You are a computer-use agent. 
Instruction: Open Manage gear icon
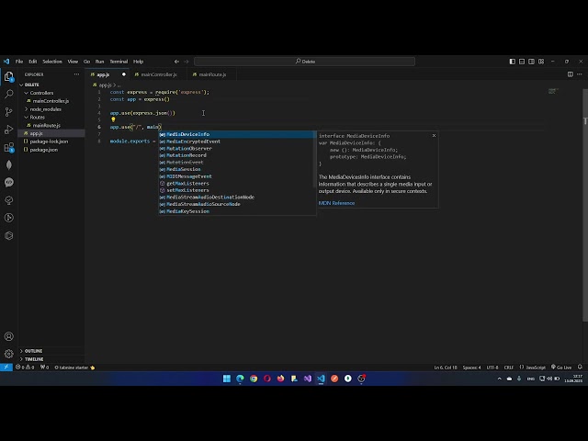tap(9, 354)
